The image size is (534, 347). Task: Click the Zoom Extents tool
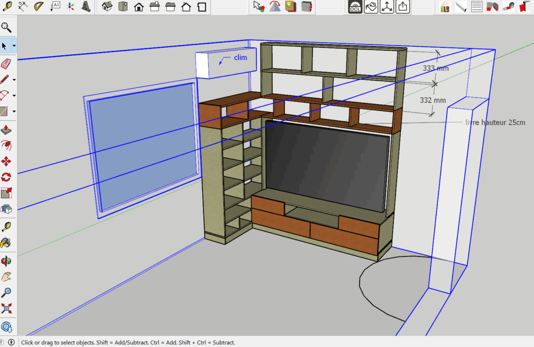tap(6, 307)
